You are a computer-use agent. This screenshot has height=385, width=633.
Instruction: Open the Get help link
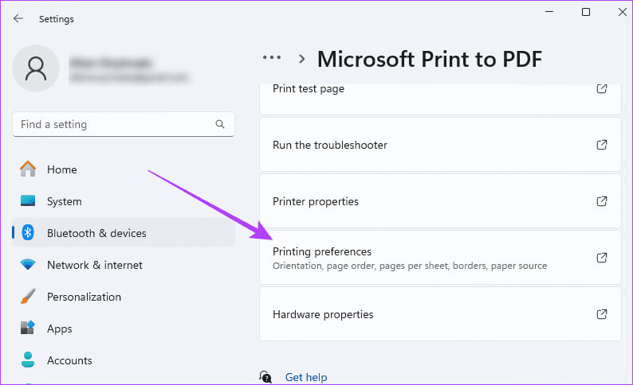coord(306,377)
